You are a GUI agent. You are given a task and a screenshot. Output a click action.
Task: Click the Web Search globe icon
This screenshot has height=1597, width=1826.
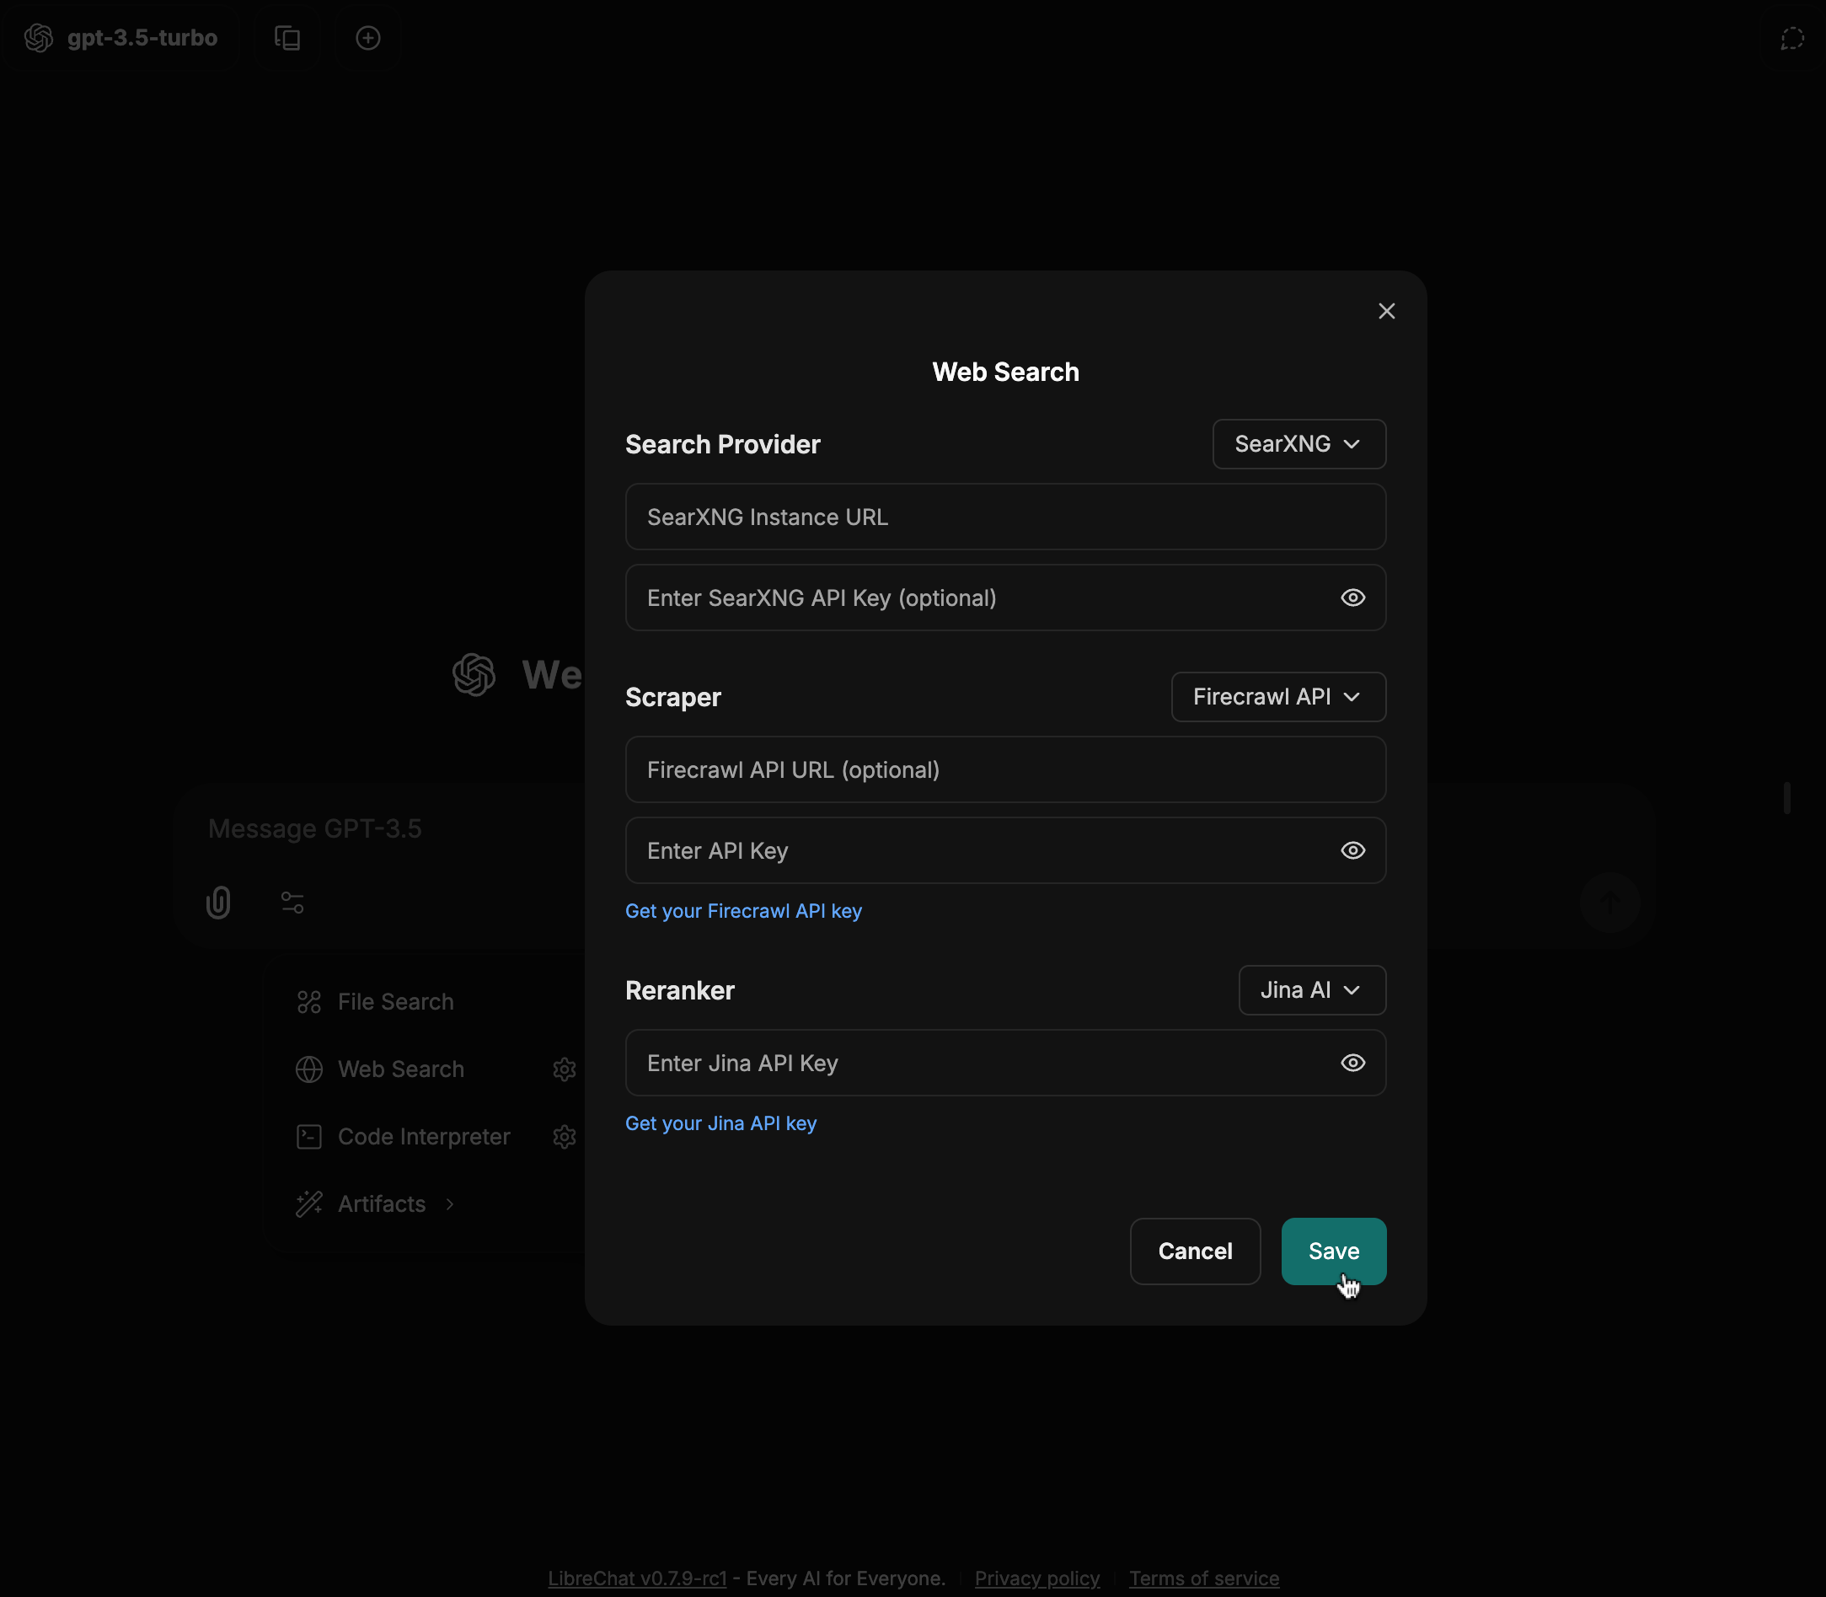309,1069
